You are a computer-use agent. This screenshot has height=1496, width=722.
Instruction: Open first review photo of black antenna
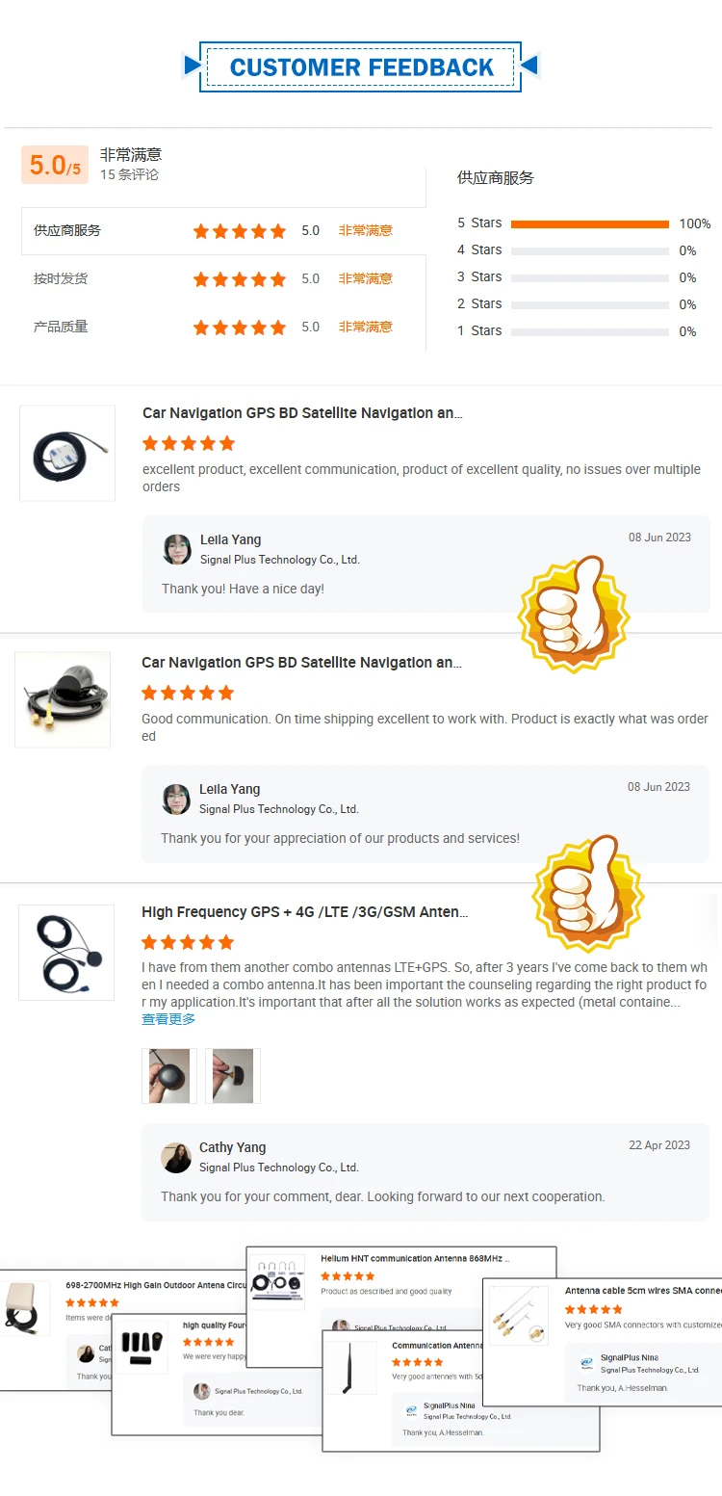click(169, 1076)
